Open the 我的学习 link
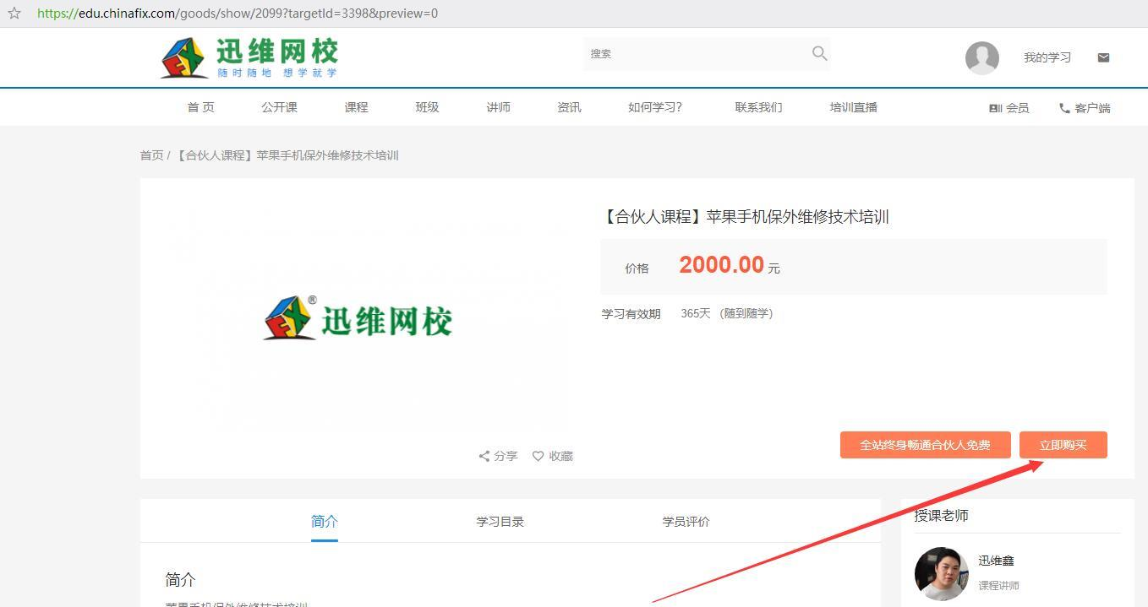 pyautogui.click(x=1047, y=57)
